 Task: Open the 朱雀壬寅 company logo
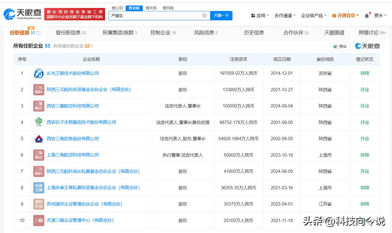point(39,188)
